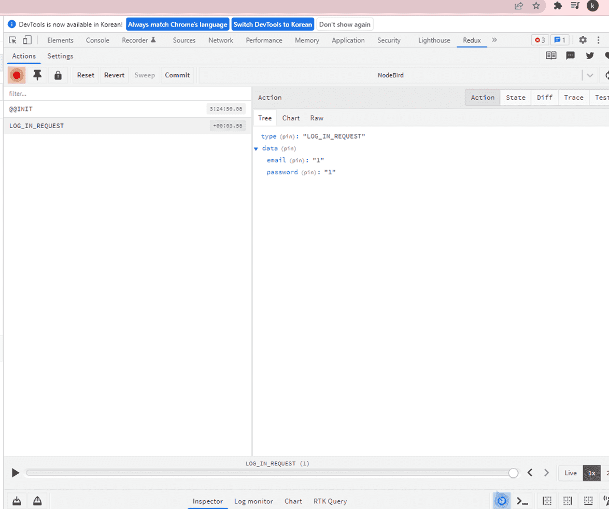Select the Actions tab
The image size is (609, 509).
coord(24,56)
